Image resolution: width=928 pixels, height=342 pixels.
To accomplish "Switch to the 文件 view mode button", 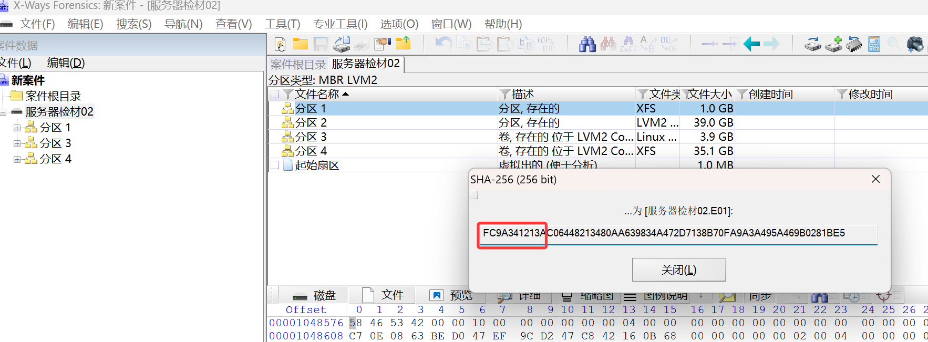I will tap(383, 295).
